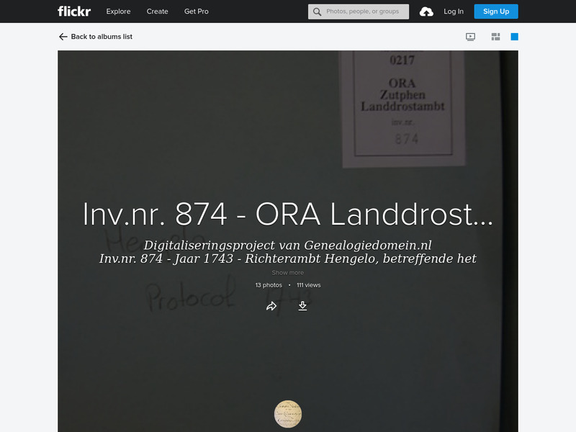Image resolution: width=576 pixels, height=432 pixels.
Task: View the 13 photos count link
Action: (x=267, y=284)
